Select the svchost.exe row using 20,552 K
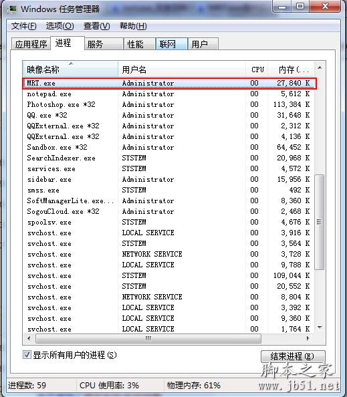 pyautogui.click(x=169, y=286)
